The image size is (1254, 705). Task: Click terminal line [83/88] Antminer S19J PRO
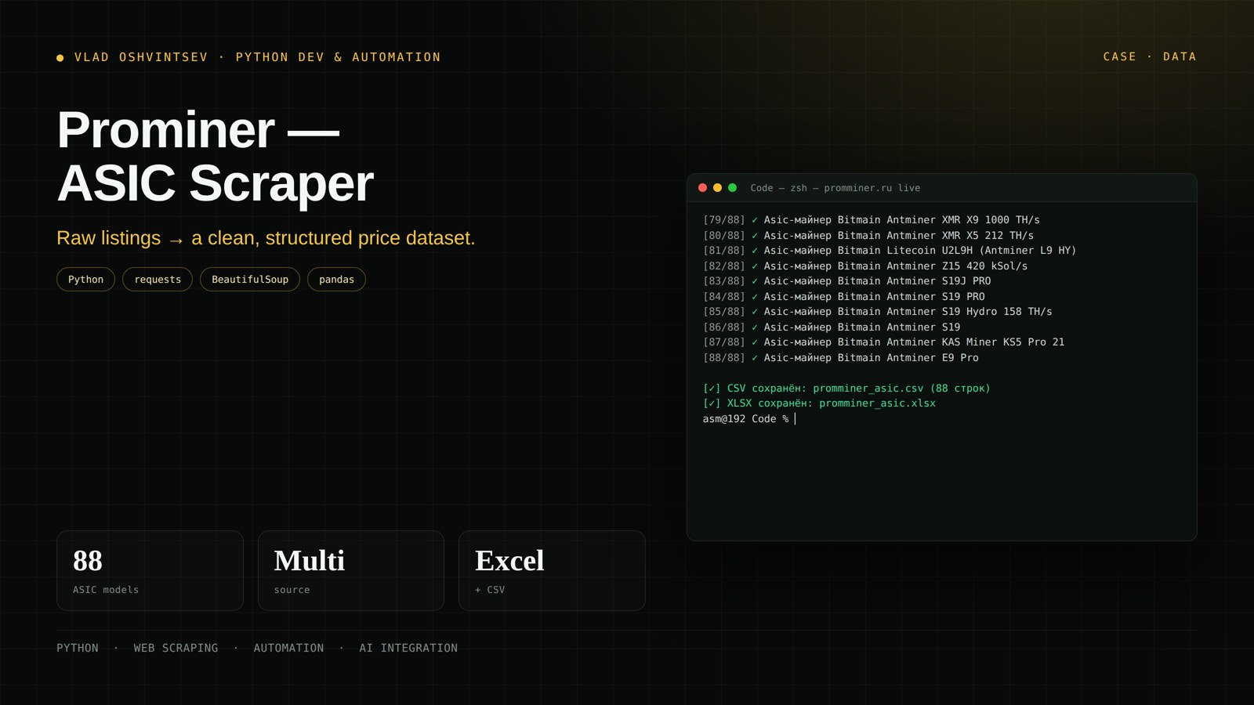point(847,281)
